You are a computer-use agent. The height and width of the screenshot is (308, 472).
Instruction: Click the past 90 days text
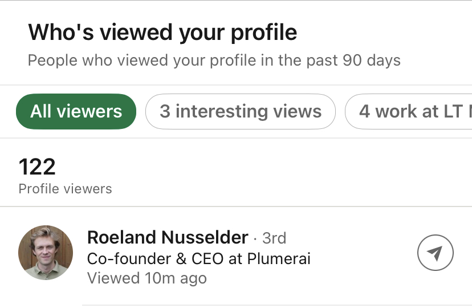[x=352, y=60]
